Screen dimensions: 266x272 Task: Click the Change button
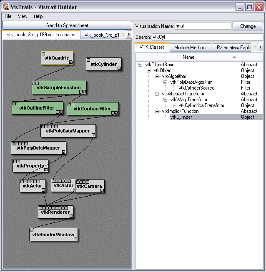pyautogui.click(x=248, y=26)
